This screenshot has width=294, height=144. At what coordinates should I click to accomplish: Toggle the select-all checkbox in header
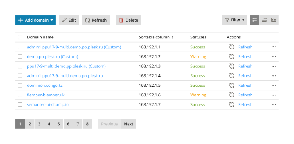click(20, 37)
